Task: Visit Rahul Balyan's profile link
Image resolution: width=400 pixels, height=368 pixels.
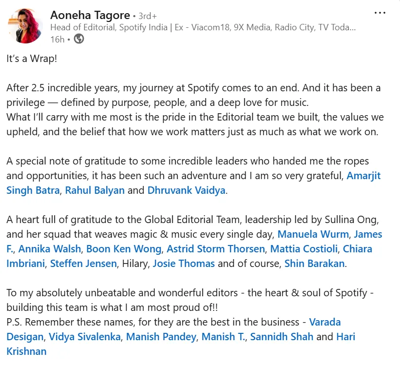Action: pos(95,190)
